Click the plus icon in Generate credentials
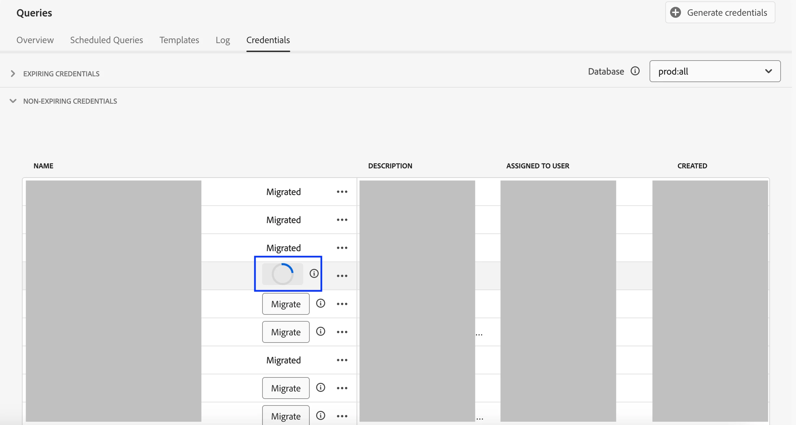The width and height of the screenshot is (796, 425). click(x=675, y=13)
